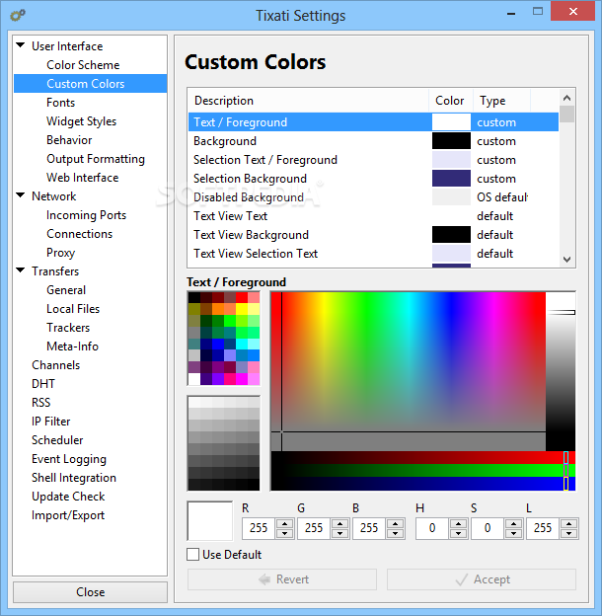Screen dimensions: 602x616
Task: Click the red channel slider bar
Action: pyautogui.click(x=423, y=458)
